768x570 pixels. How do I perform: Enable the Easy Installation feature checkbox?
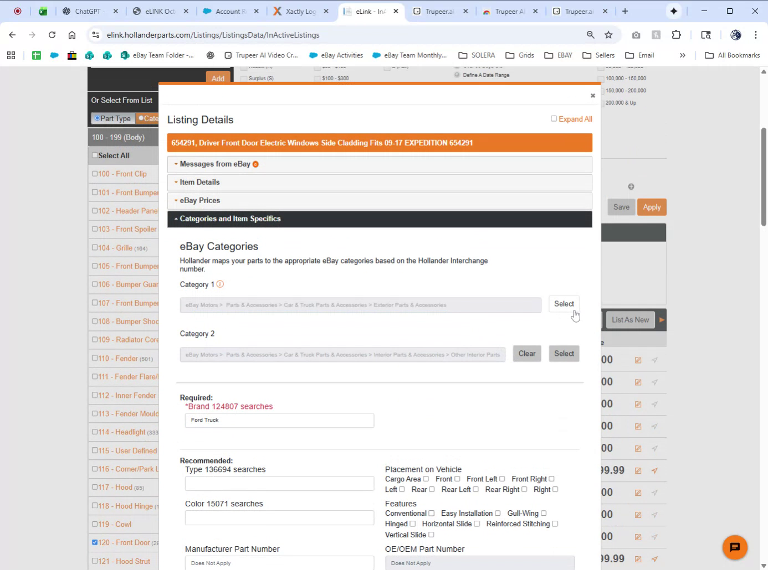pos(498,513)
